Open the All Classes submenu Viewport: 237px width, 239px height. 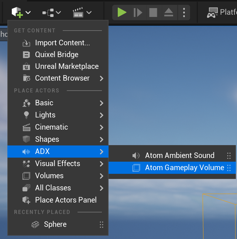tap(58, 188)
